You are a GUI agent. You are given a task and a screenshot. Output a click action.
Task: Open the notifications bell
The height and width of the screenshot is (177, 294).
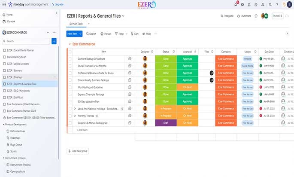pyautogui.click(x=236, y=4)
